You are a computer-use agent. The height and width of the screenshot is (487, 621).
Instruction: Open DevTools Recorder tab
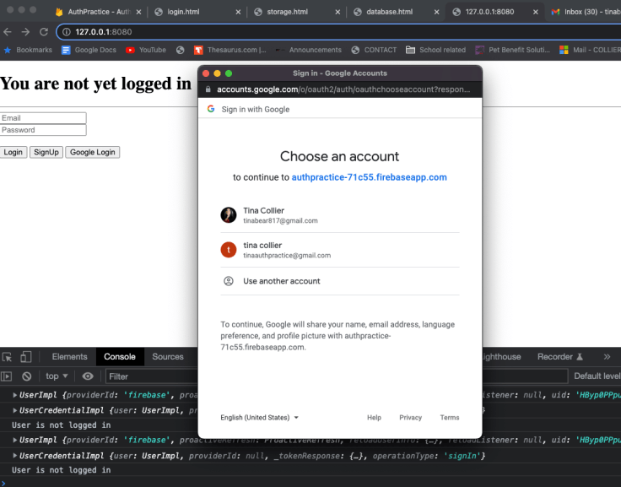559,357
